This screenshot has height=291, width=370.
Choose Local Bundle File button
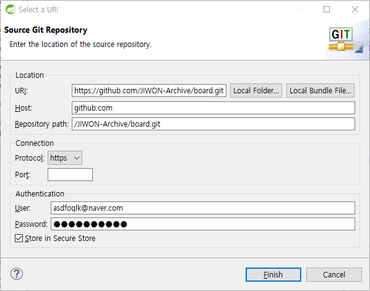321,90
